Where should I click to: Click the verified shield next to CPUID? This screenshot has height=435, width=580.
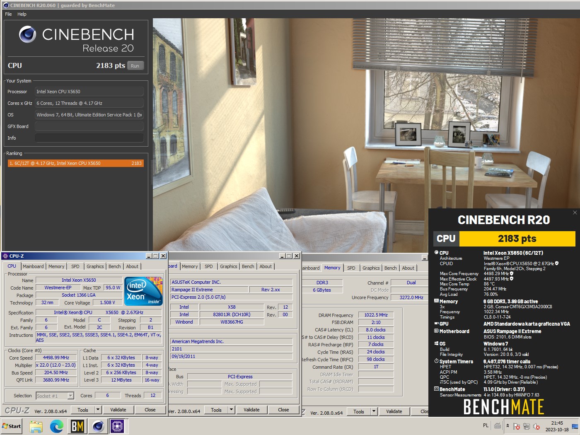[557, 263]
